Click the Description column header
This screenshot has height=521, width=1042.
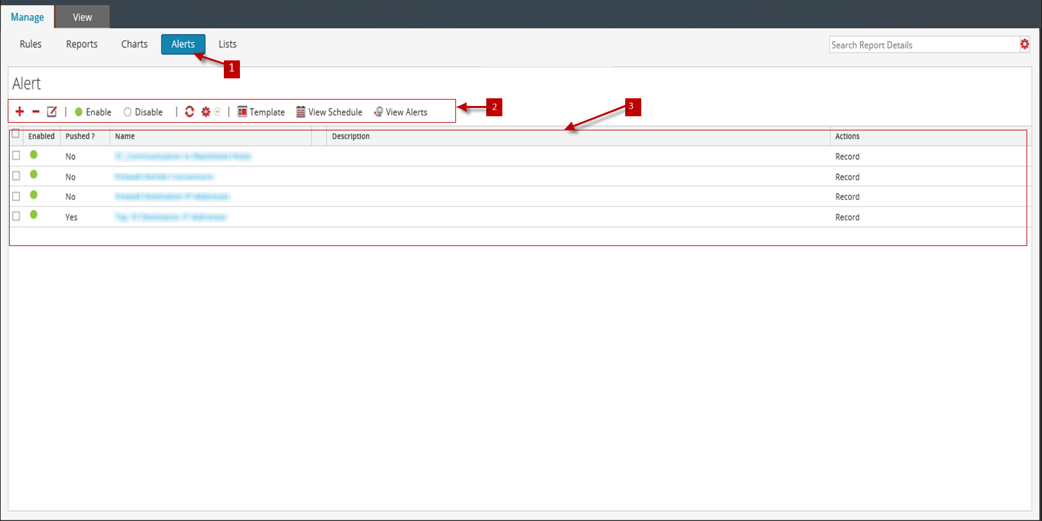tap(578, 136)
